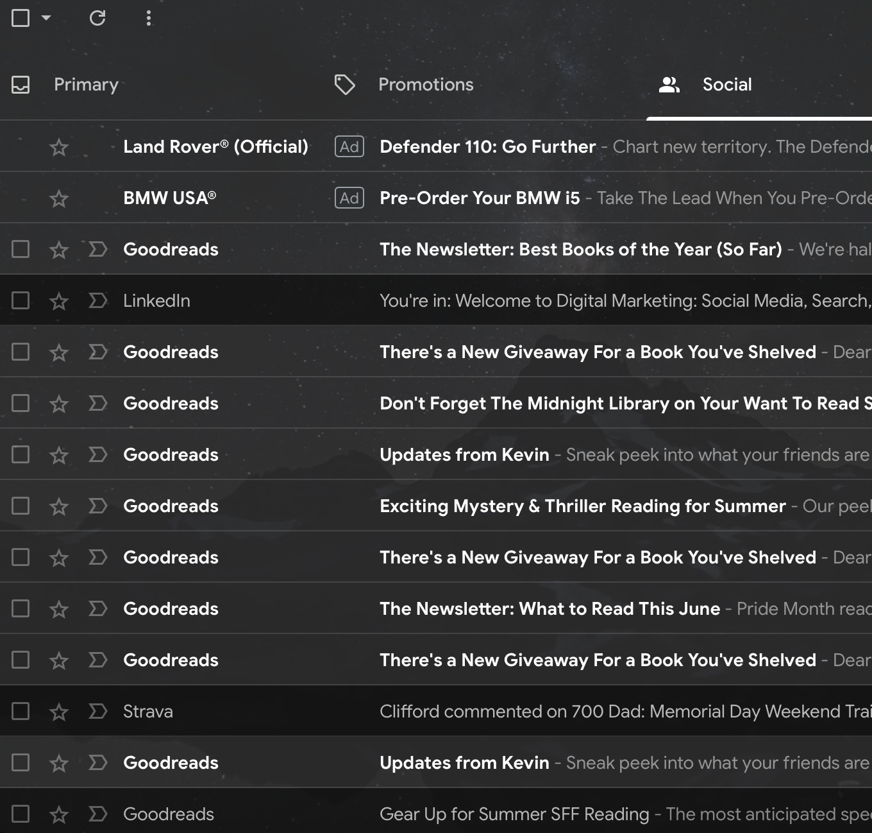
Task: Switch to the Promotions tab
Action: 426,85
